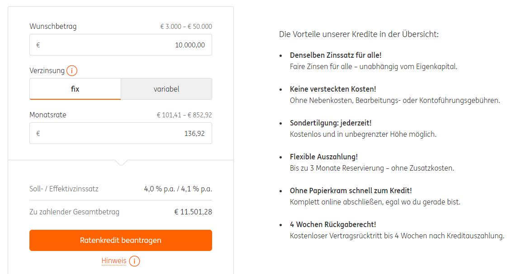526x274 pixels.
Task: Open the Hinweis link
Action: pos(114,261)
